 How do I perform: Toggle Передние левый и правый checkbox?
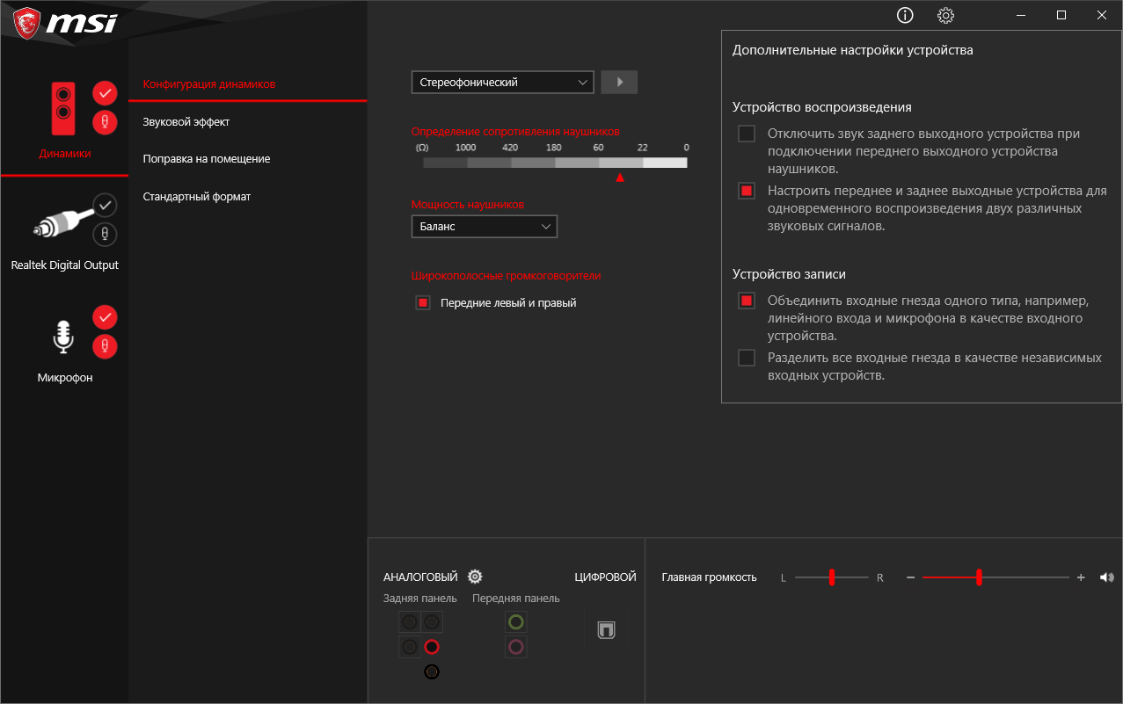423,302
